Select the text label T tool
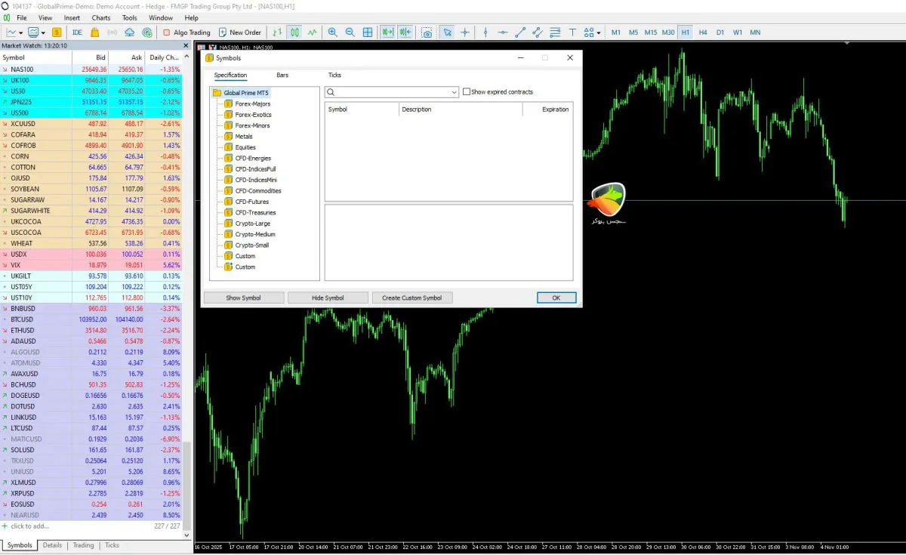Screen dimensions: 906x555 [572, 32]
